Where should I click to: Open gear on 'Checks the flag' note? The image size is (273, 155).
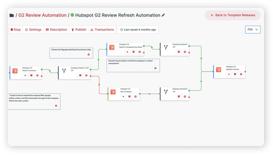89,55
